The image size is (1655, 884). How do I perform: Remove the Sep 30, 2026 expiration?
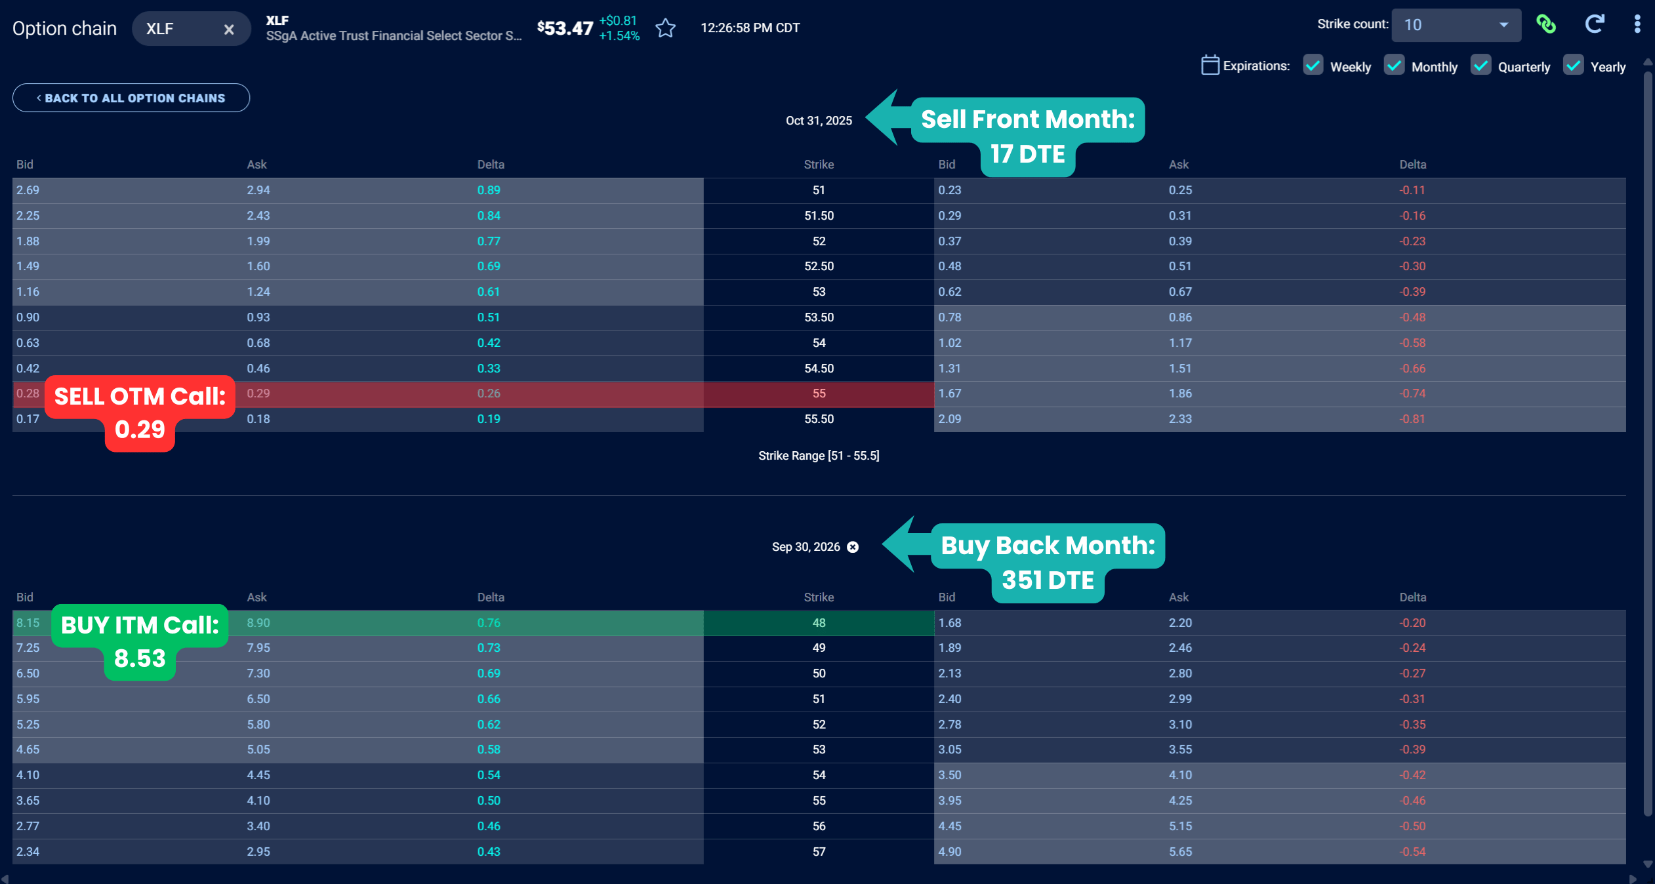(x=853, y=547)
